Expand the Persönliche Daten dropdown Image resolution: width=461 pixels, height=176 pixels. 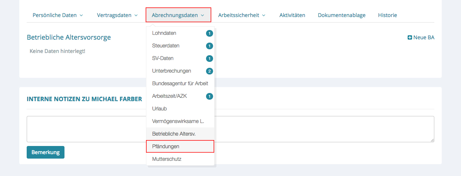click(x=58, y=15)
